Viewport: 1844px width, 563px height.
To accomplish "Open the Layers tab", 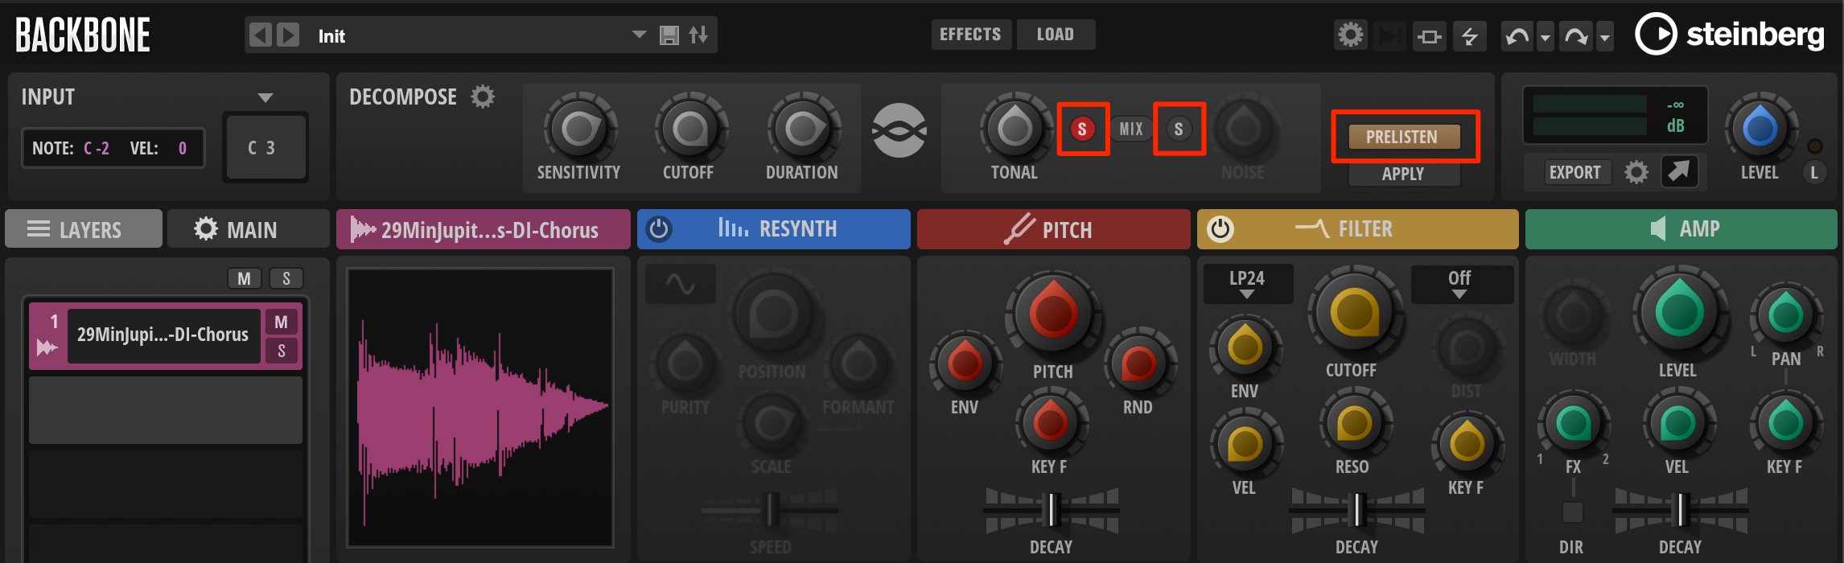I will point(84,229).
